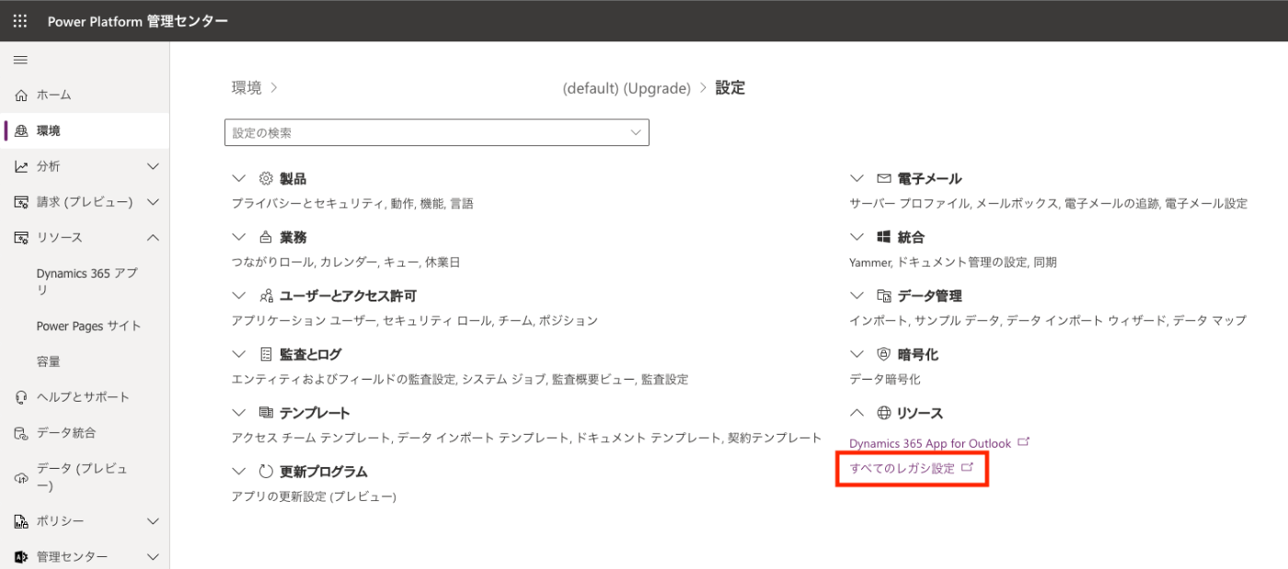Open the Dynamics 365 App for Outlook link
Screen dimensions: 1288x569
[930, 443]
